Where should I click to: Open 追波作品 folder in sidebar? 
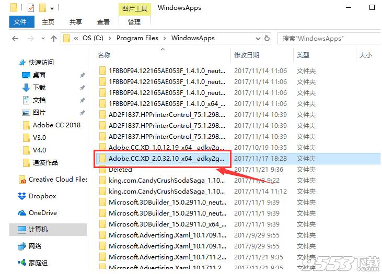point(45,162)
